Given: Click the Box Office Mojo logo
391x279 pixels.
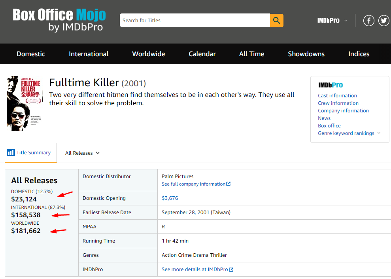Looking at the screenshot, I should [x=59, y=21].
